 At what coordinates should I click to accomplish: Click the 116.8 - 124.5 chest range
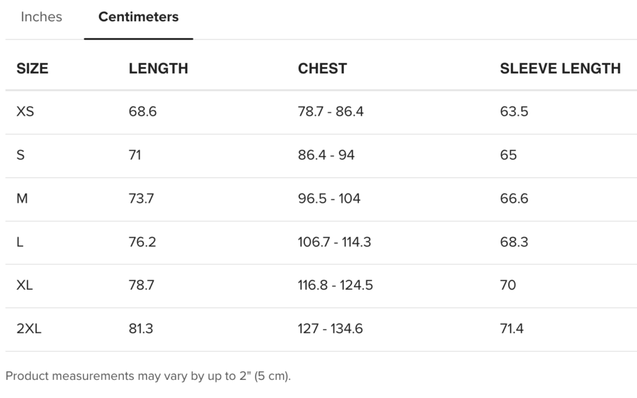click(x=335, y=285)
